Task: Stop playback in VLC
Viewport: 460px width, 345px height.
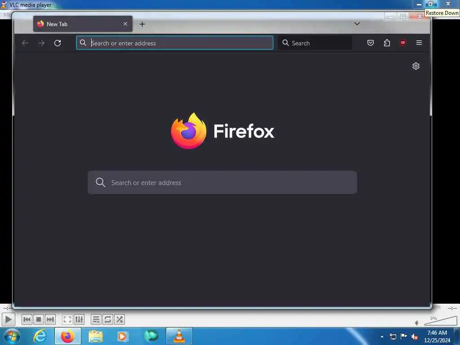Action: [x=39, y=319]
